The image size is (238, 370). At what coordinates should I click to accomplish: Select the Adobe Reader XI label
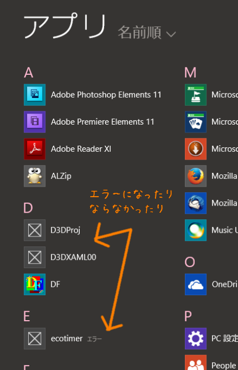[x=81, y=149]
